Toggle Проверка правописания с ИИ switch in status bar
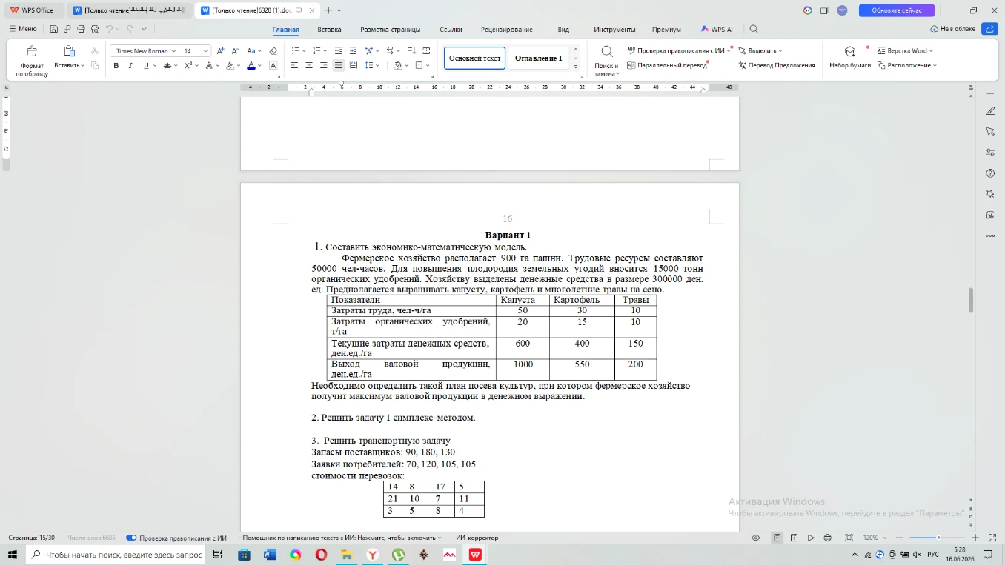The height and width of the screenshot is (565, 1005). click(x=131, y=538)
